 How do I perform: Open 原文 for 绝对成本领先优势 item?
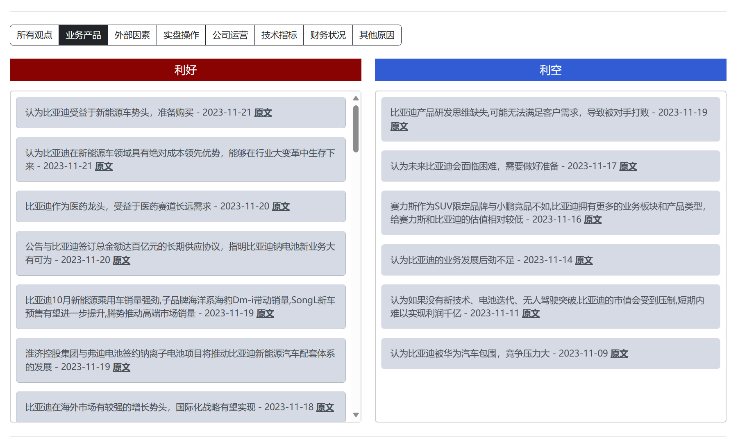[x=104, y=166]
